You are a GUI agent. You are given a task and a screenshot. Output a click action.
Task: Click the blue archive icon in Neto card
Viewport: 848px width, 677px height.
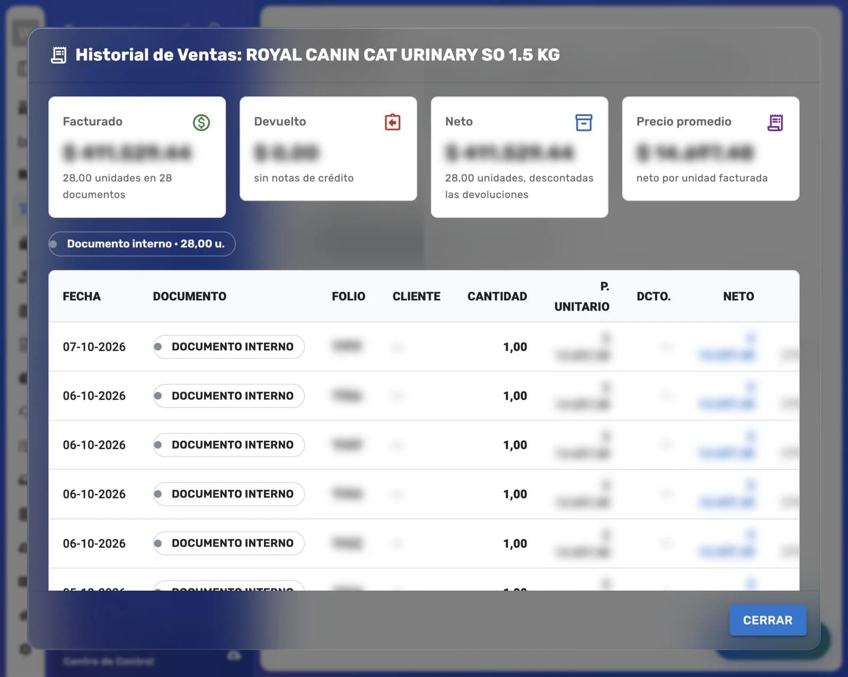coord(584,122)
